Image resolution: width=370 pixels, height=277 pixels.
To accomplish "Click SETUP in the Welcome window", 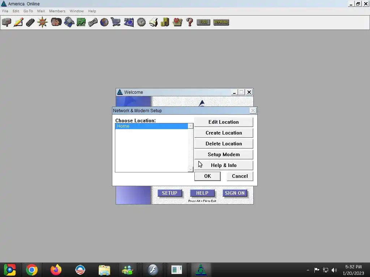I will [x=169, y=193].
